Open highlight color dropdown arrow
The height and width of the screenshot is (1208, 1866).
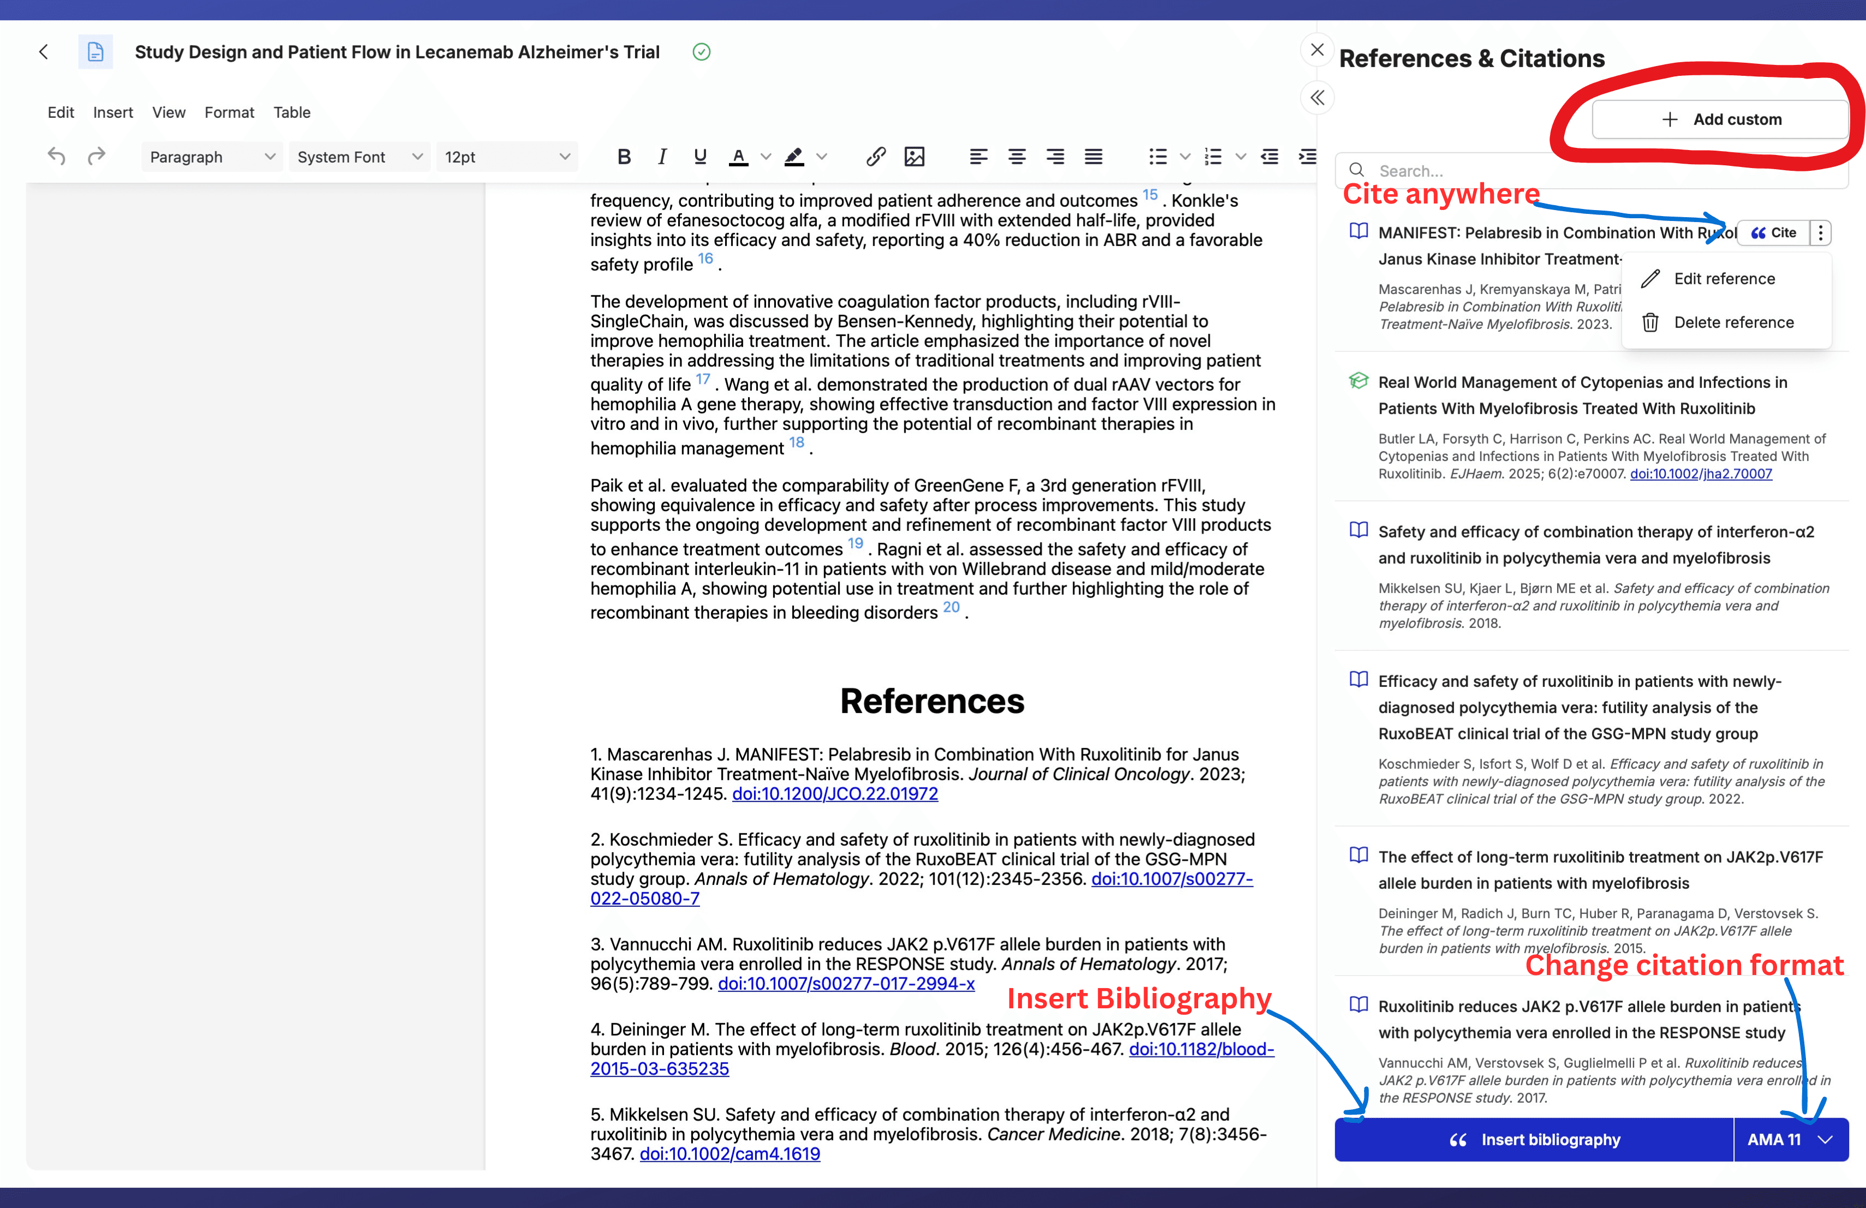822,157
